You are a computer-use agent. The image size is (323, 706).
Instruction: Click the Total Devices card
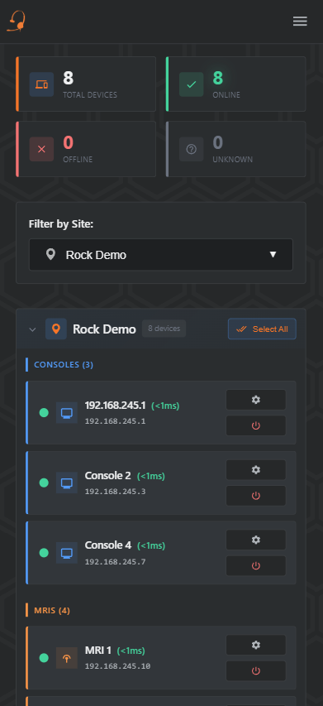click(86, 84)
